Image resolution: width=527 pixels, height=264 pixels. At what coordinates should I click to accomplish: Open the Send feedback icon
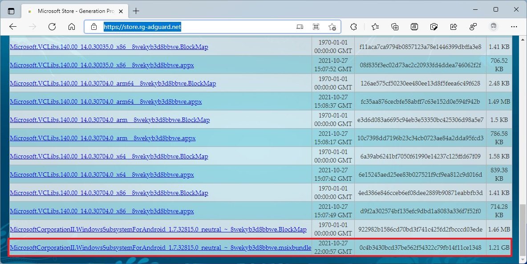(473, 27)
